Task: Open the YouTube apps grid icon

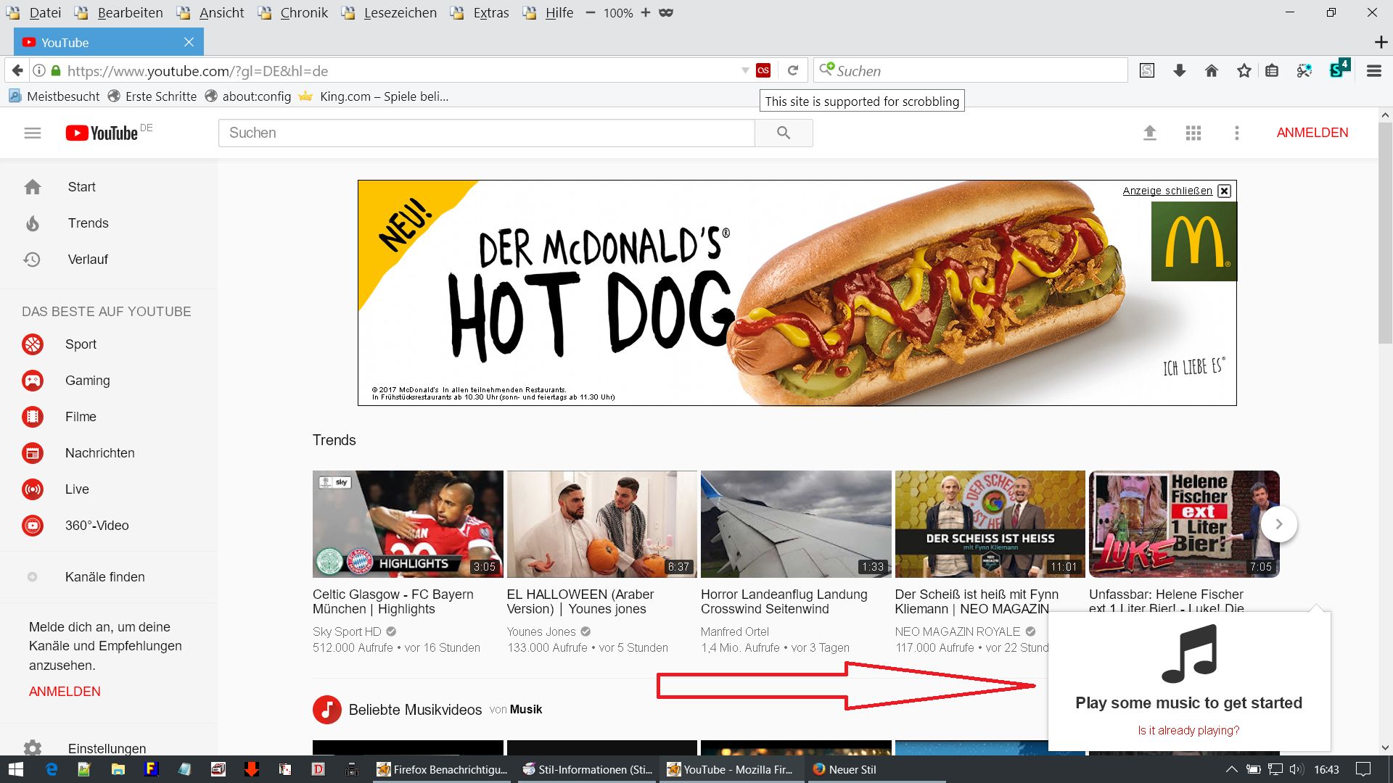Action: (1193, 133)
